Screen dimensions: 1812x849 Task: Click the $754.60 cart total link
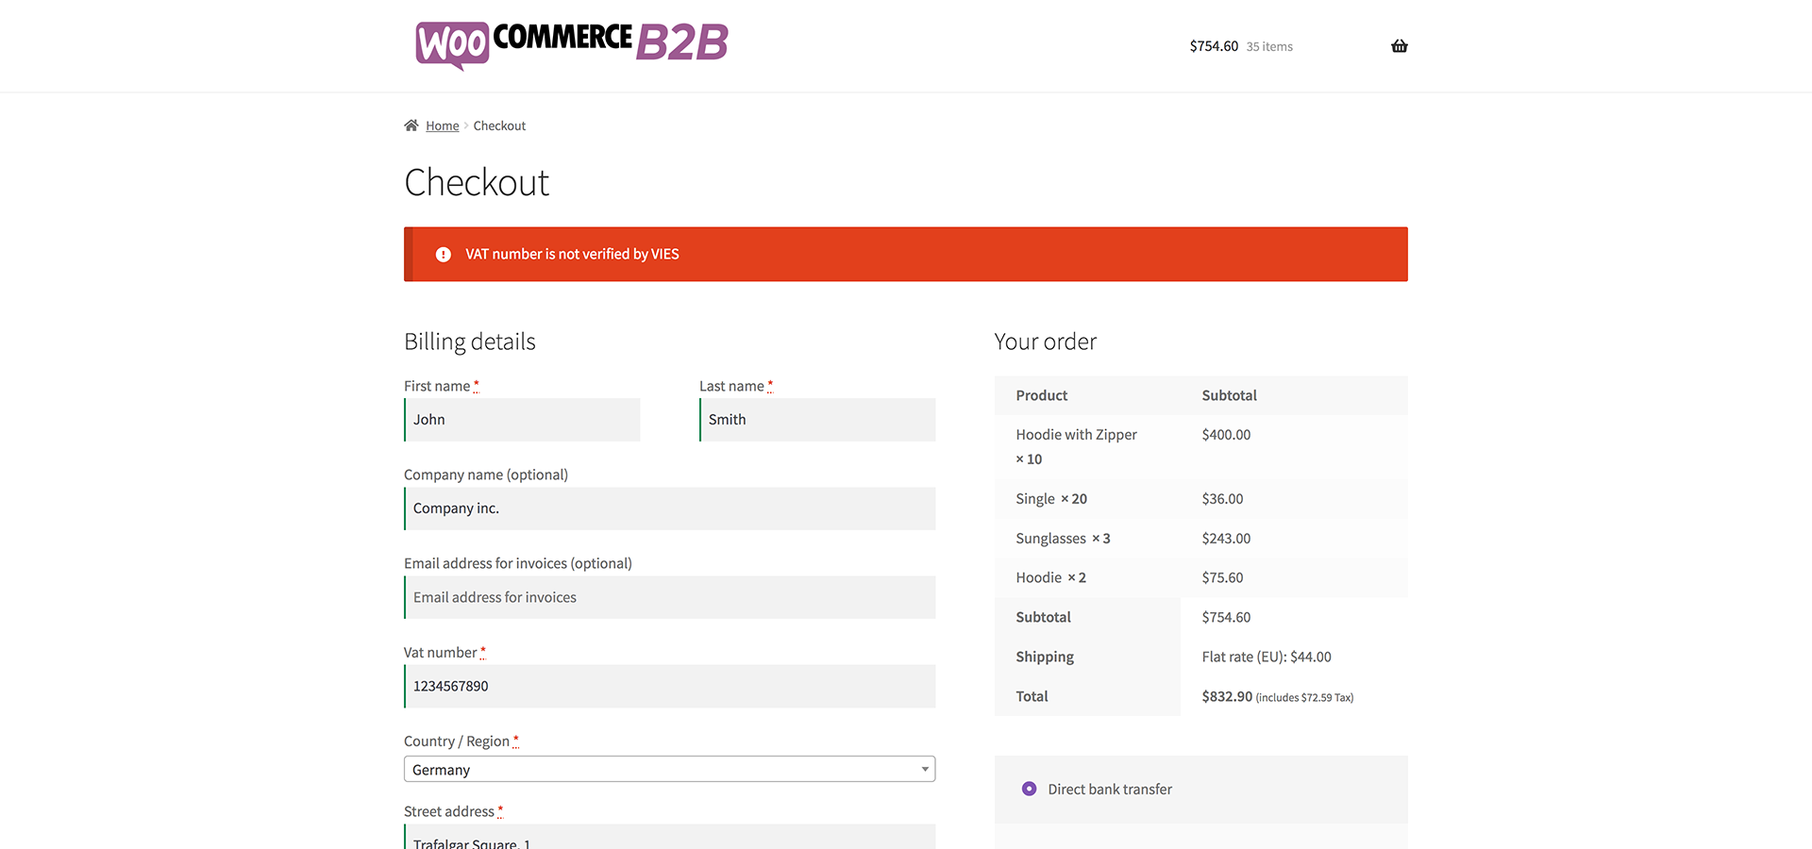(x=1214, y=46)
